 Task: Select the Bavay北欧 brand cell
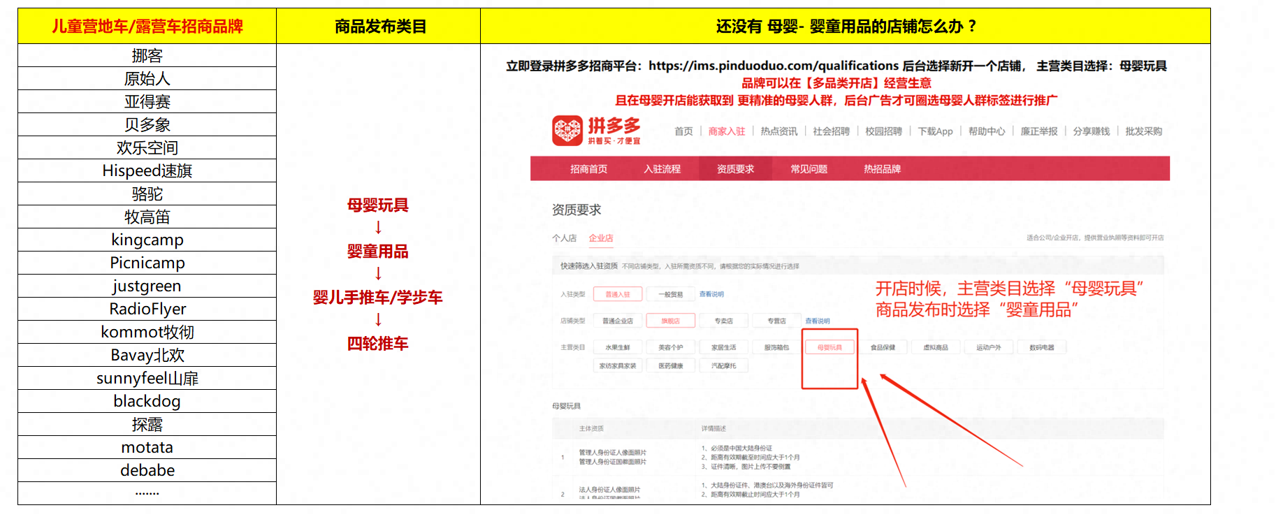click(x=147, y=355)
